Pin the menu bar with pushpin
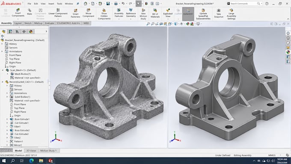This screenshot has width=291, height=164. (x=78, y=3)
